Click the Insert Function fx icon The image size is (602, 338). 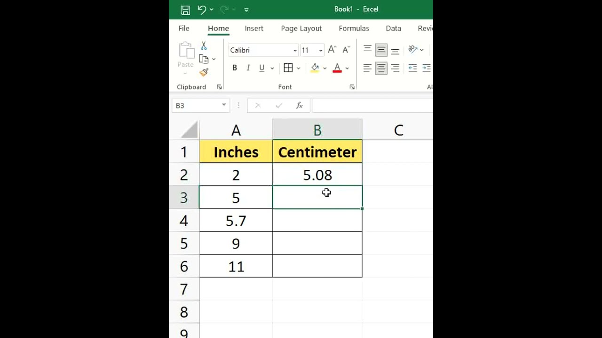click(299, 106)
